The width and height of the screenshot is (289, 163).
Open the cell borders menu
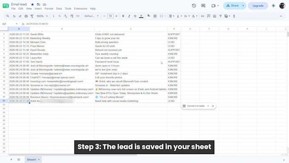click(155, 16)
